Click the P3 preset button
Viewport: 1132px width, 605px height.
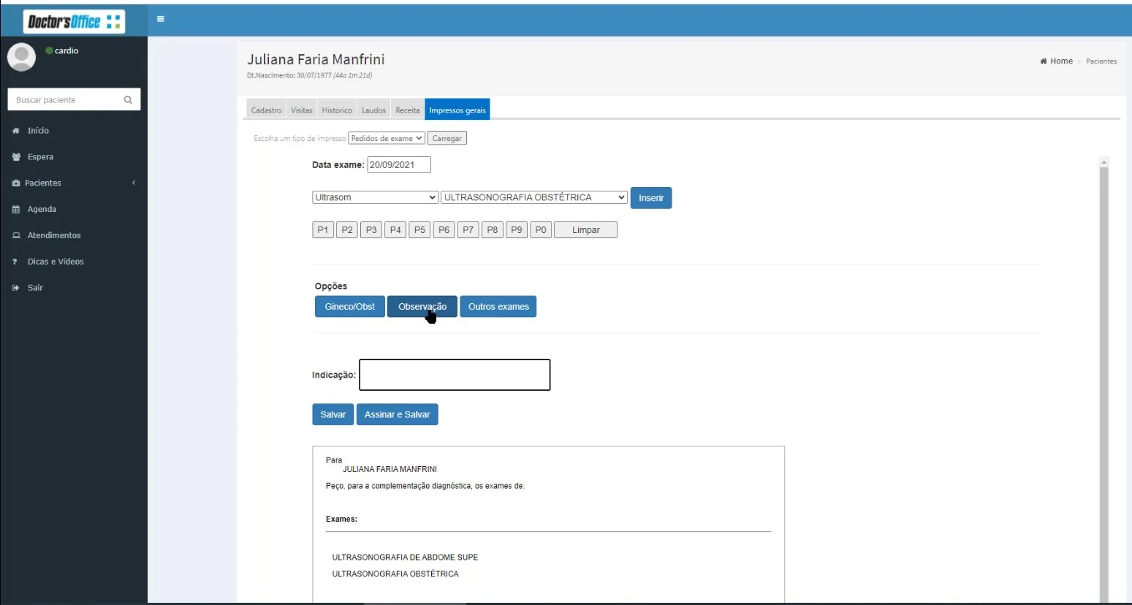click(x=371, y=230)
